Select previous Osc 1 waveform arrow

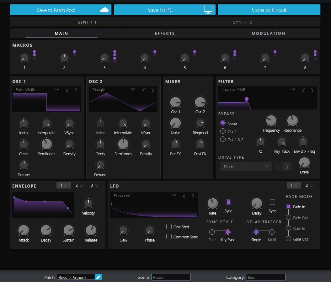click(x=67, y=90)
